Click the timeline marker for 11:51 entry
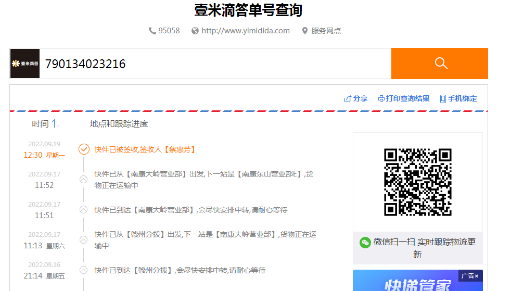This screenshot has height=291, width=511. tap(83, 210)
